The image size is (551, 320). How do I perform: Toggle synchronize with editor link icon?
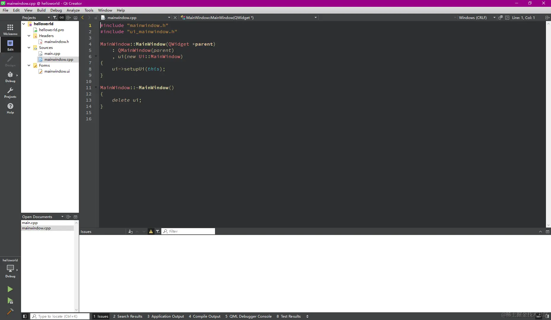(x=62, y=17)
